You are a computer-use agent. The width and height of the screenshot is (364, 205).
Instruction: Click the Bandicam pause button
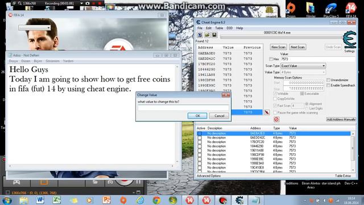point(138,182)
